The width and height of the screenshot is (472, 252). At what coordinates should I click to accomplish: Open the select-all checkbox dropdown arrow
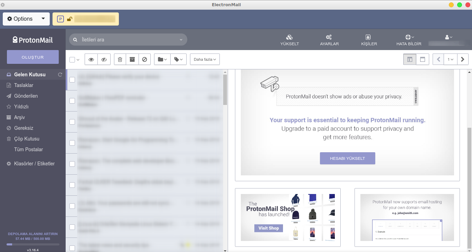click(x=78, y=60)
